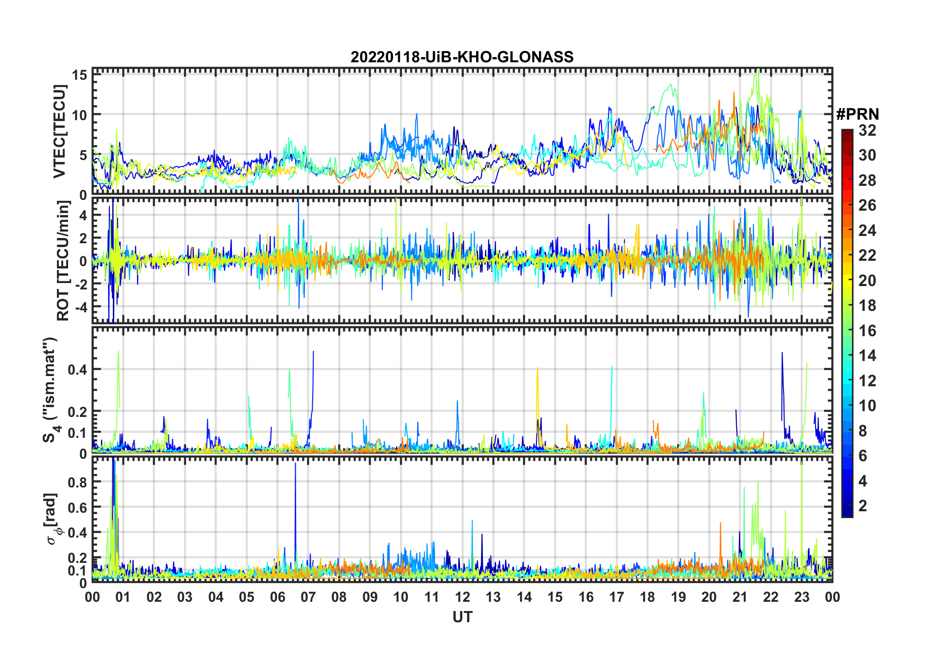The width and height of the screenshot is (925, 647).
Task: Click colorbar tick label 14
Action: (868, 356)
